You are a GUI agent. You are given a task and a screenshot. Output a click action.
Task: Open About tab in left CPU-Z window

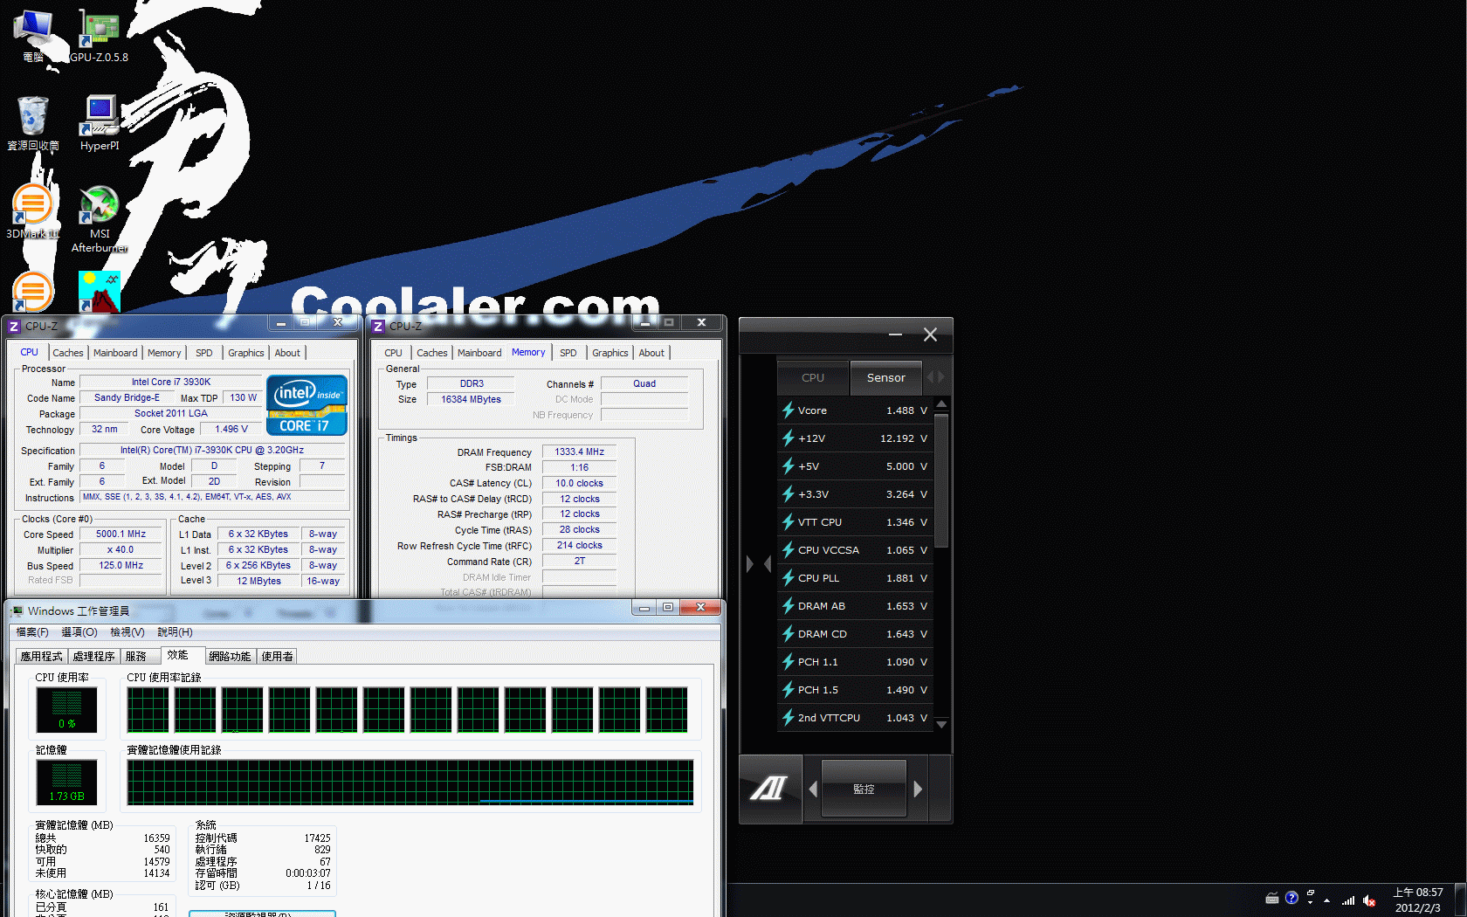[x=287, y=353]
